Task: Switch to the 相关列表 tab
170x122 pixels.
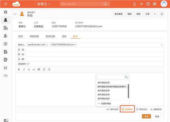Action: click(x=50, y=36)
